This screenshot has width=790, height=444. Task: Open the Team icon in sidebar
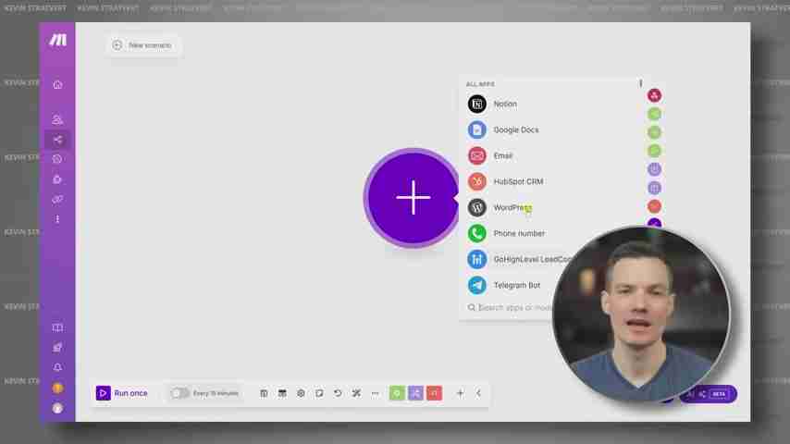tap(57, 119)
